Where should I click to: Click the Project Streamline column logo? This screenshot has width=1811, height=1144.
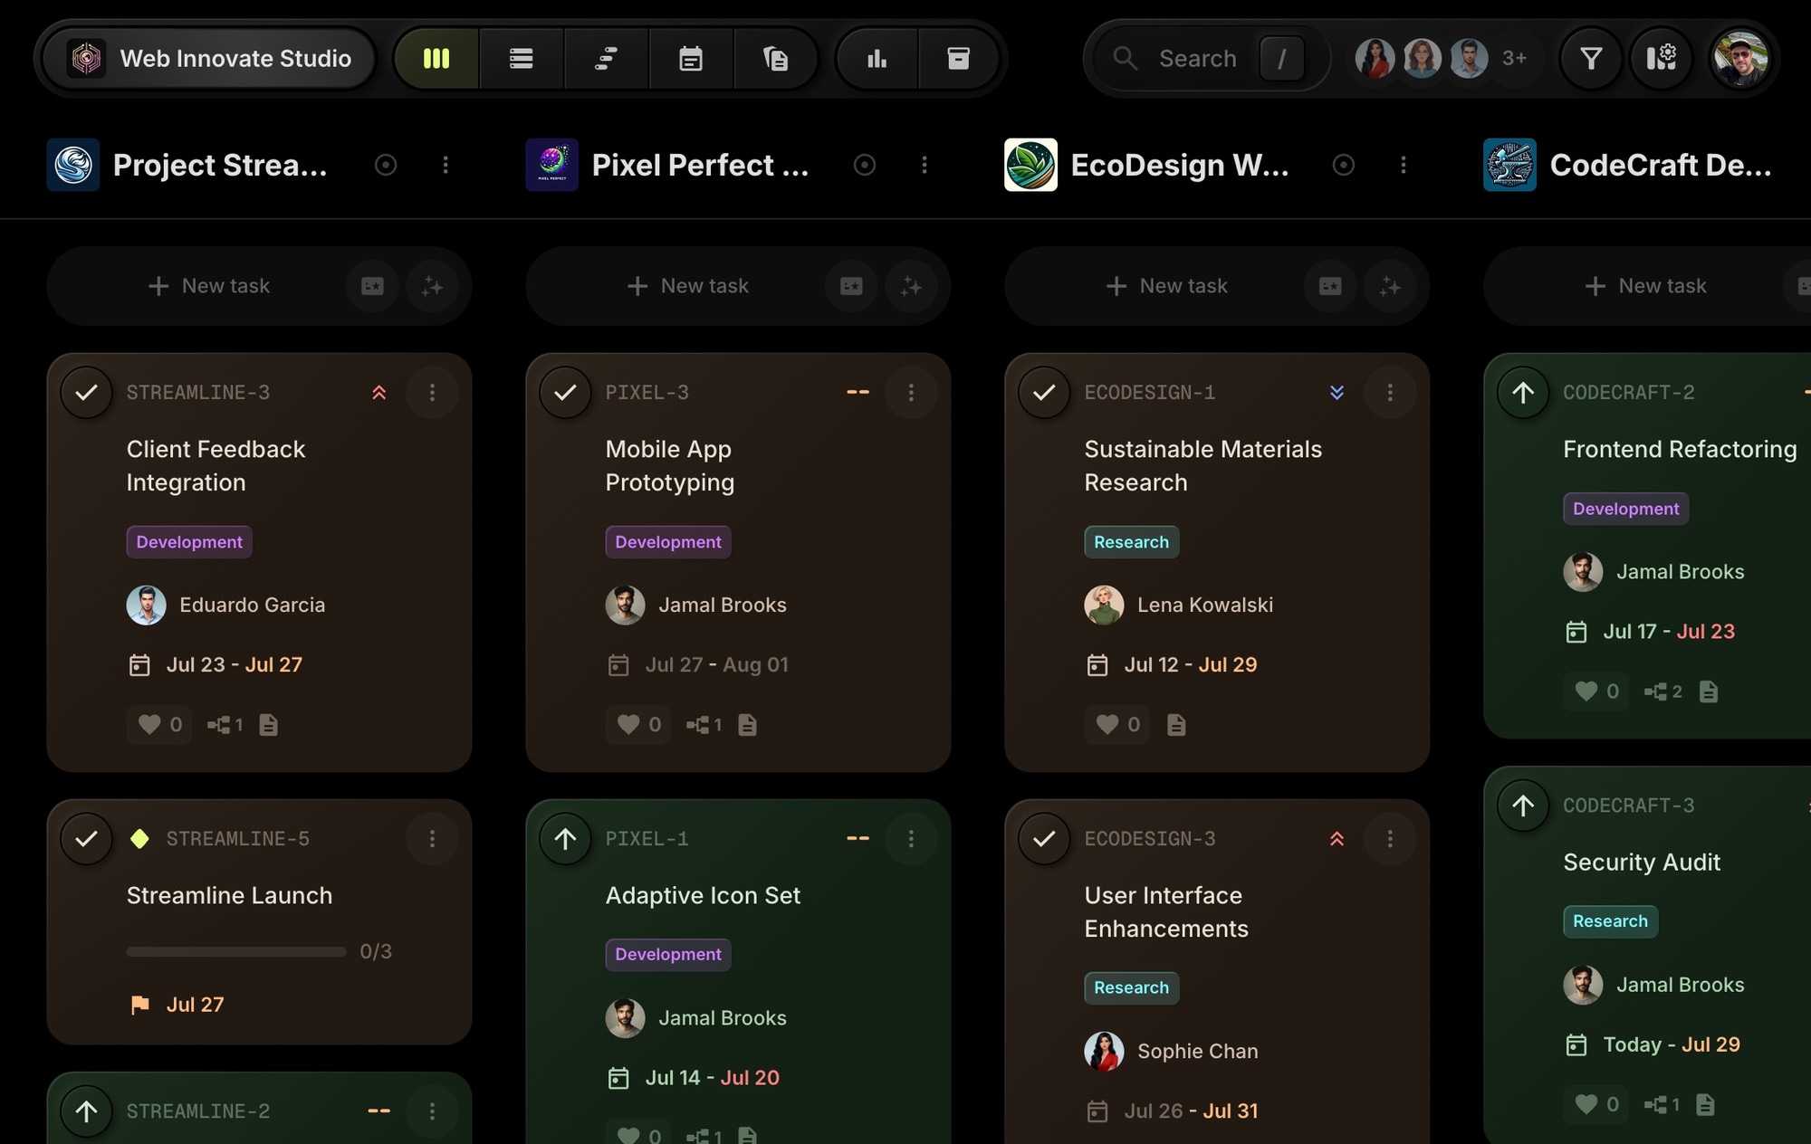(x=73, y=165)
